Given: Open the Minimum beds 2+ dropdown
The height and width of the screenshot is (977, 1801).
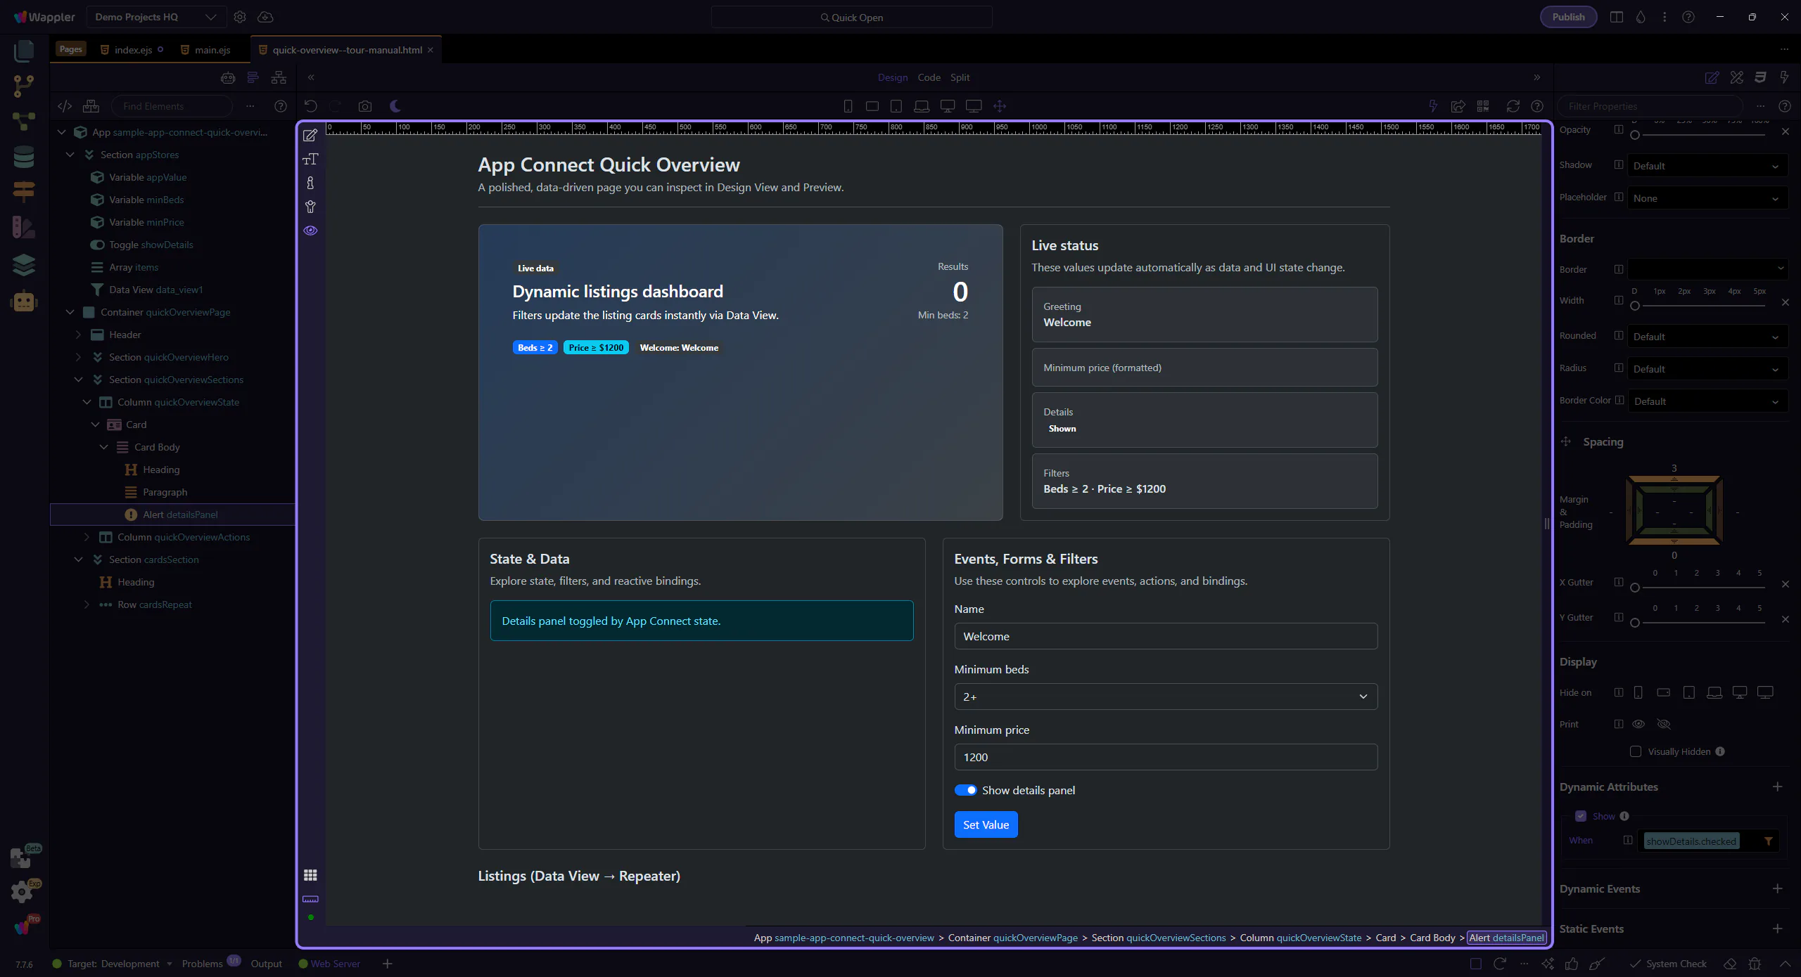Looking at the screenshot, I should click(1165, 697).
